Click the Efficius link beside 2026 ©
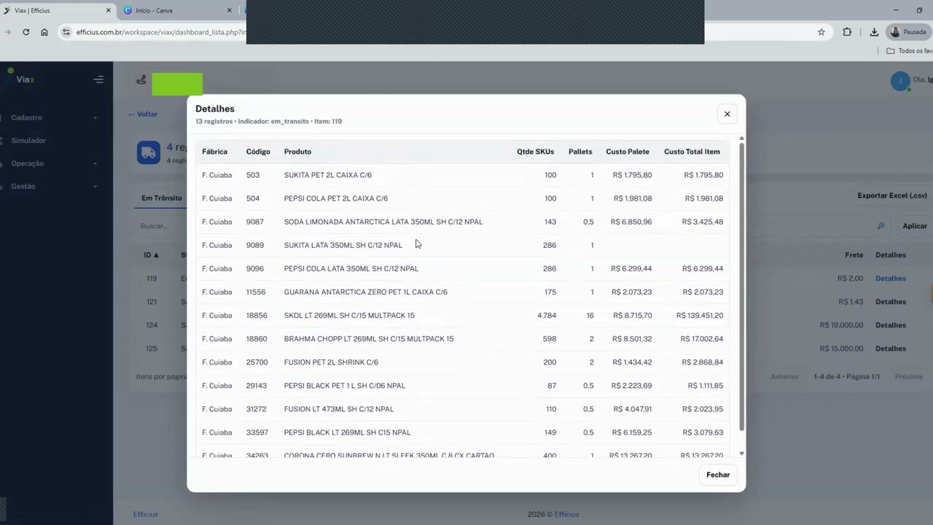This screenshot has height=525, width=933. tap(566, 514)
